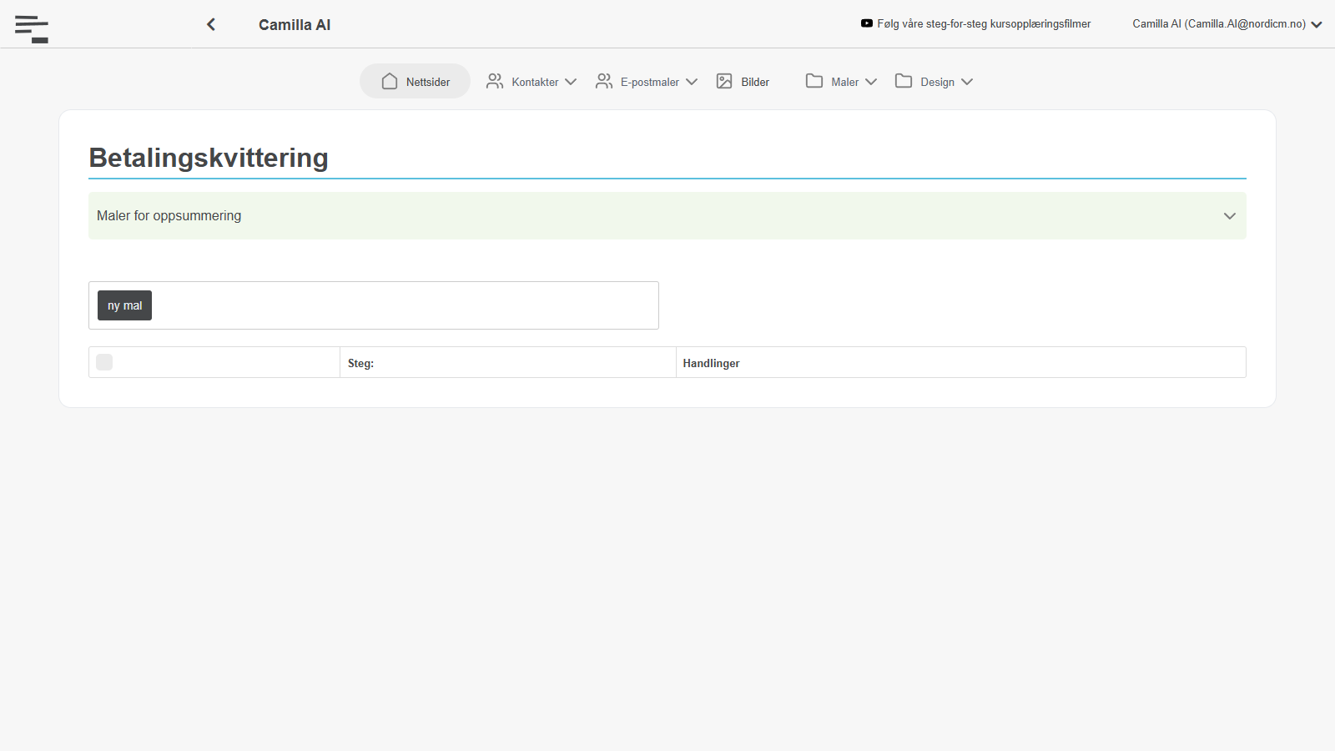Viewport: 1335px width, 751px height.
Task: Click the Betalingskvittering heading
Action: tap(209, 158)
